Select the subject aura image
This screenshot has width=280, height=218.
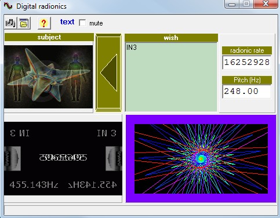pyautogui.click(x=48, y=77)
